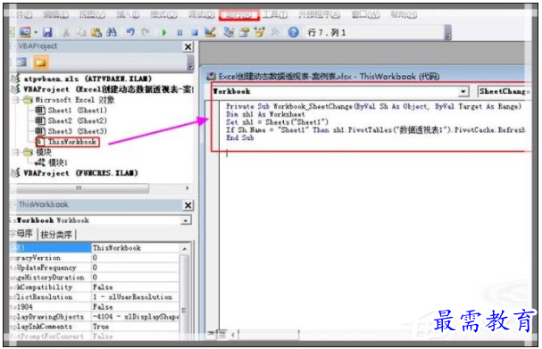The image size is (542, 349).
Task: Open the 外接程序(A) menu
Action: 320,14
